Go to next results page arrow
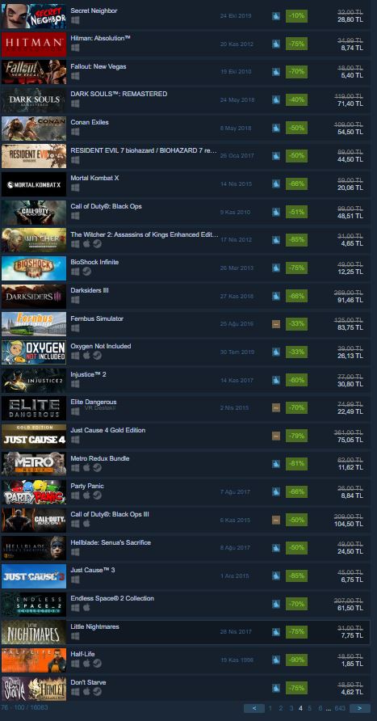Viewport: 377px width, 721px height. click(359, 708)
